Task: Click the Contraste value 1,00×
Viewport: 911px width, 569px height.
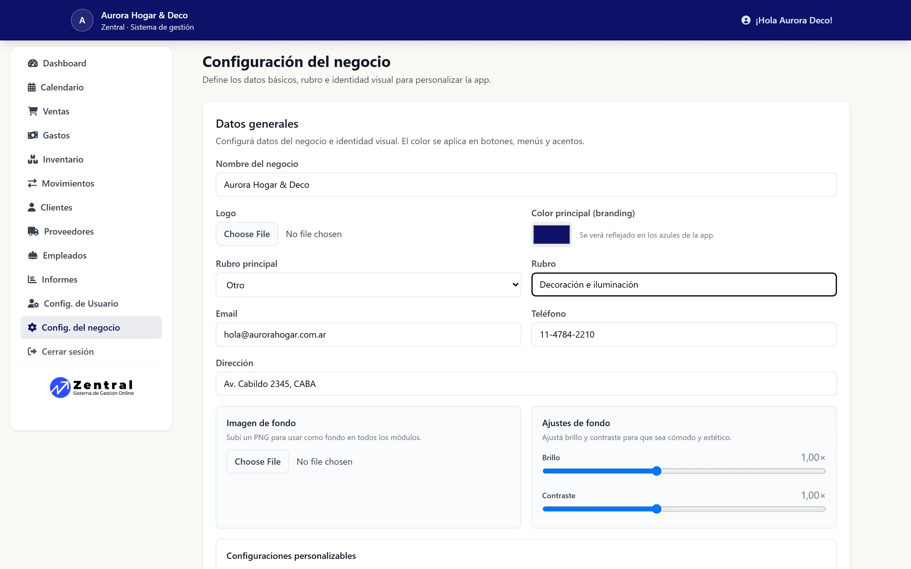Action: point(813,496)
